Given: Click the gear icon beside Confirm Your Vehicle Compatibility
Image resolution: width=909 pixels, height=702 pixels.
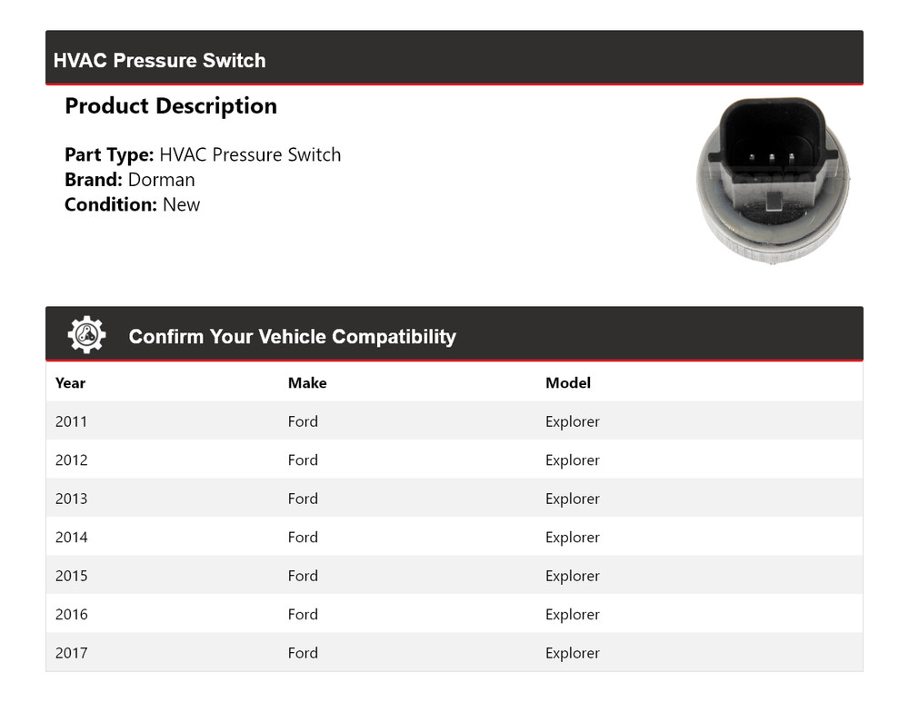Looking at the screenshot, I should pos(86,335).
